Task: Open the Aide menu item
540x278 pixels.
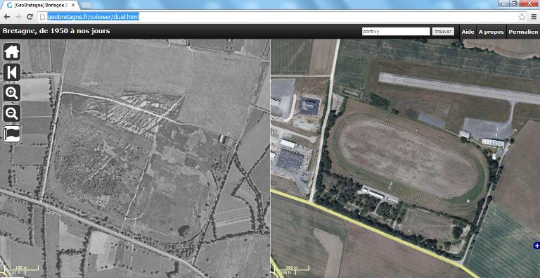Action: coord(468,32)
